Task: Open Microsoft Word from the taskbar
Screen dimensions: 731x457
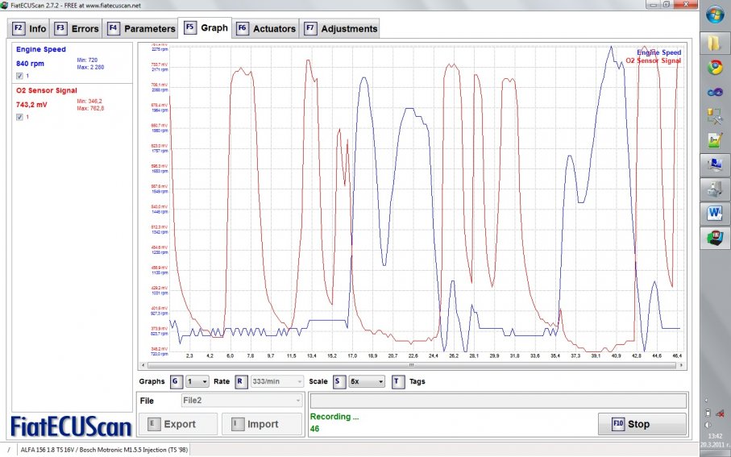Action: [x=714, y=214]
